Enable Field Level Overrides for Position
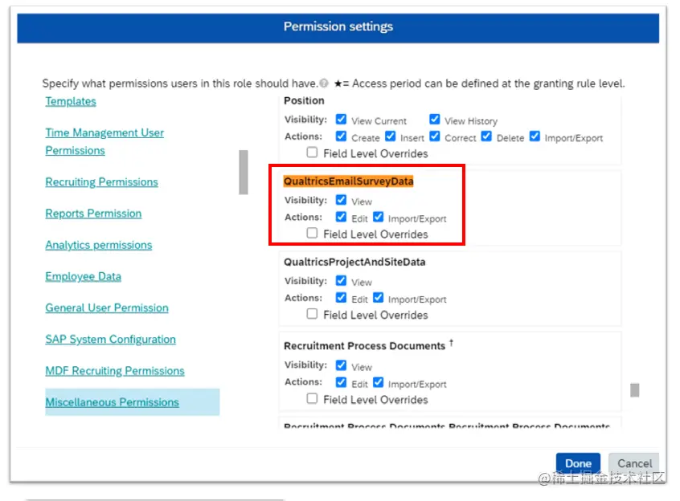 [312, 153]
